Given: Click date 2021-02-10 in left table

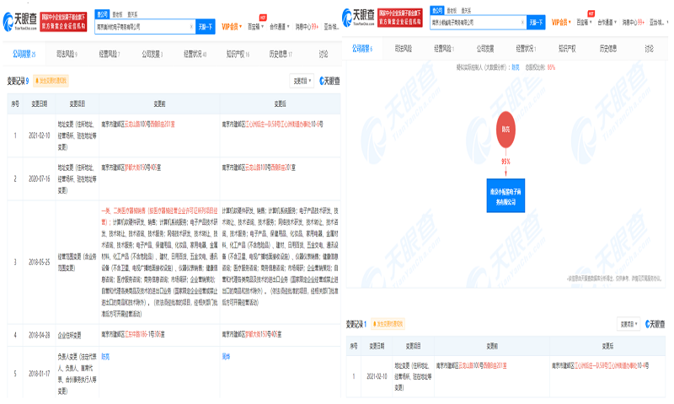Looking at the screenshot, I should point(39,136).
